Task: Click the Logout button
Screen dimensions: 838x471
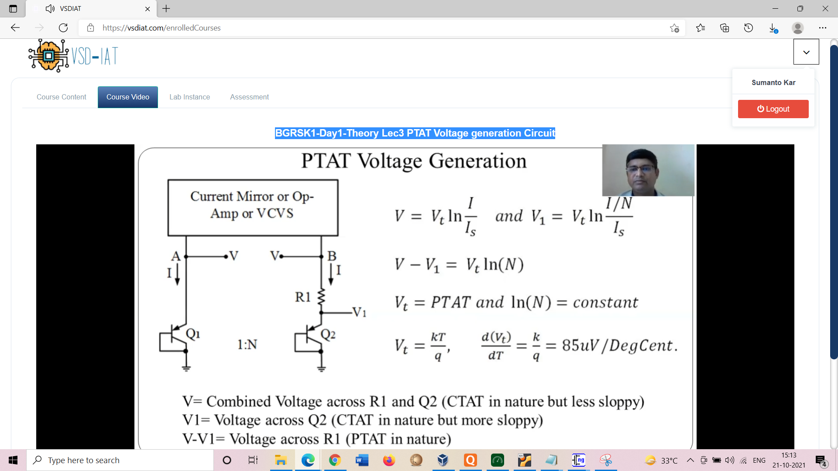Action: pyautogui.click(x=773, y=109)
